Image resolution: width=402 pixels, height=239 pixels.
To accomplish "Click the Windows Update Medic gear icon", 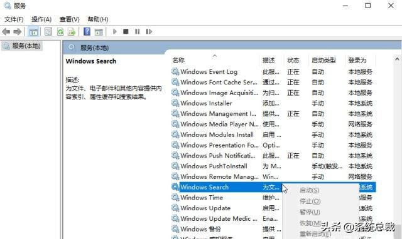I will point(175,218).
